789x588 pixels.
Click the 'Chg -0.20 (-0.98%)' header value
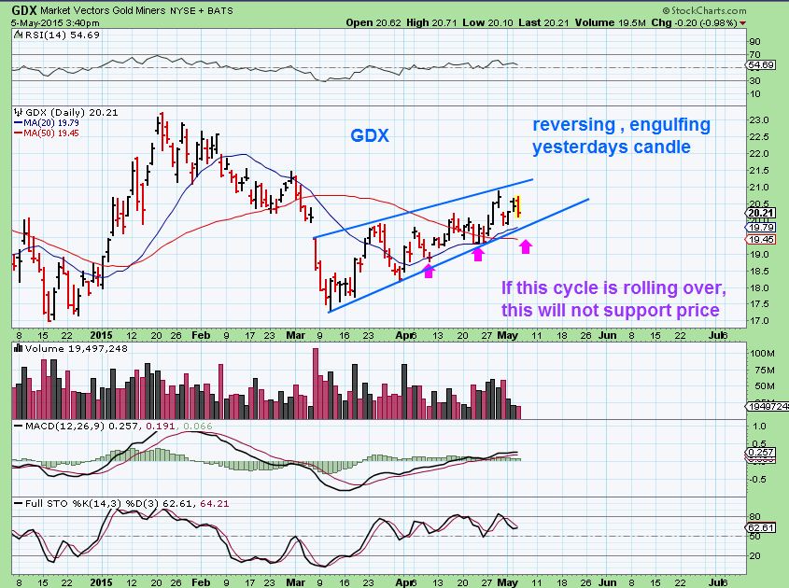tap(694, 22)
